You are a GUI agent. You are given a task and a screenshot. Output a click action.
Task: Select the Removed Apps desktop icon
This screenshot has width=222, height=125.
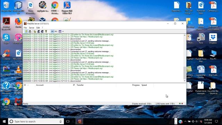coord(201,8)
